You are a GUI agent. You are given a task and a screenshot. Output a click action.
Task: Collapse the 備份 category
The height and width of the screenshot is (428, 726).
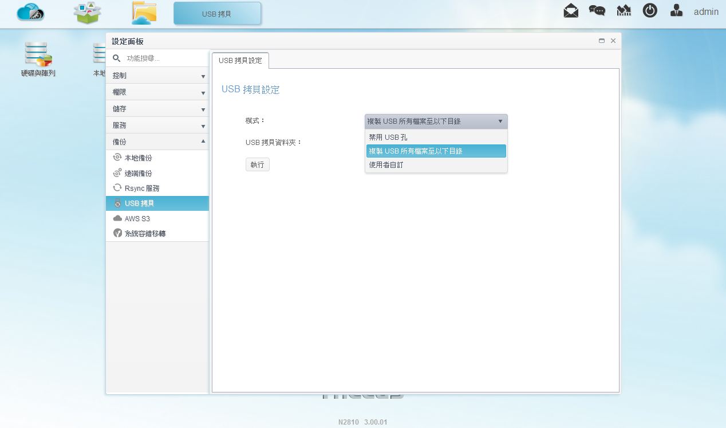tap(157, 142)
